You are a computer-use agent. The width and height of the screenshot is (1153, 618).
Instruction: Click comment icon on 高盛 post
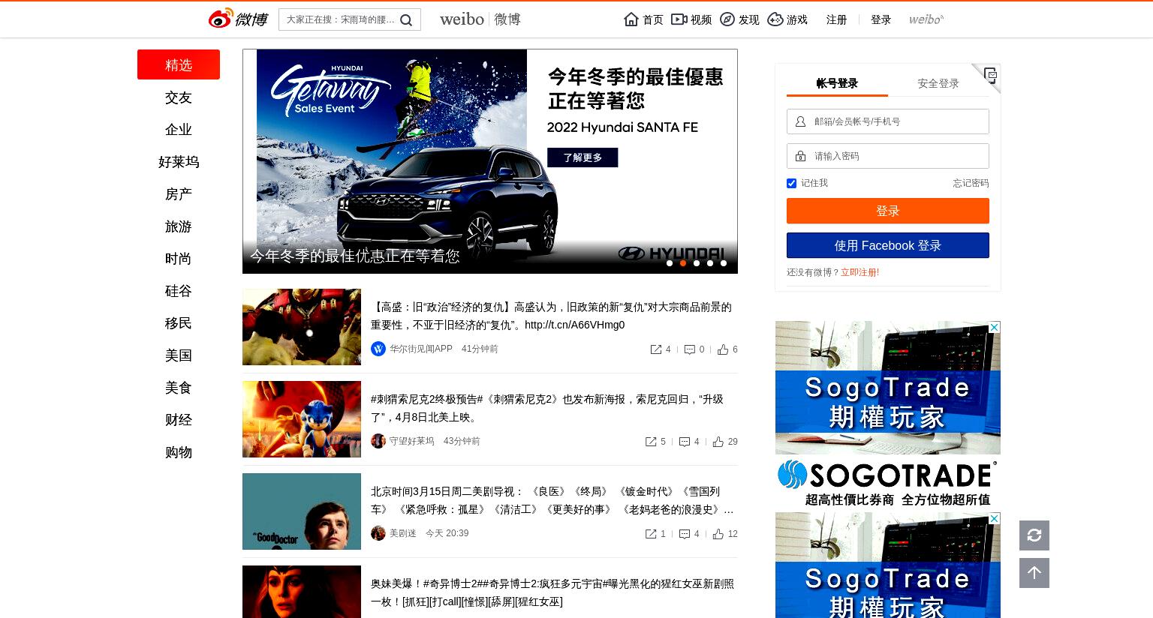click(689, 349)
